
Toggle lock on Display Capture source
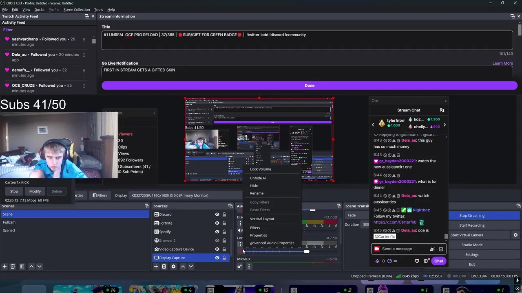click(224, 258)
